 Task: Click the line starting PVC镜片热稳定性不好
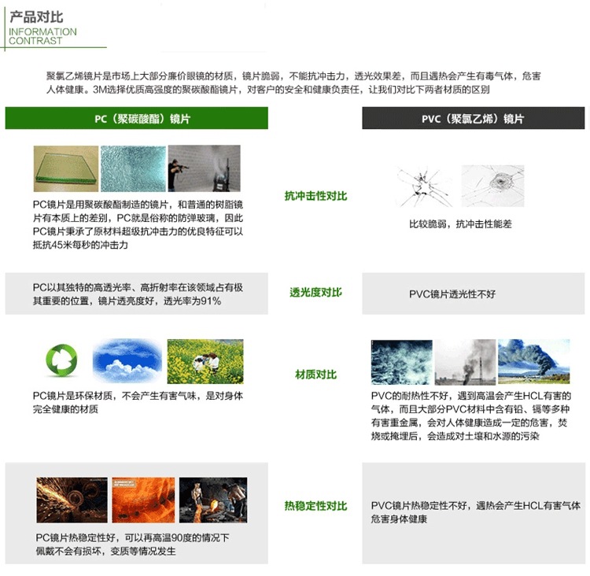click(x=476, y=505)
